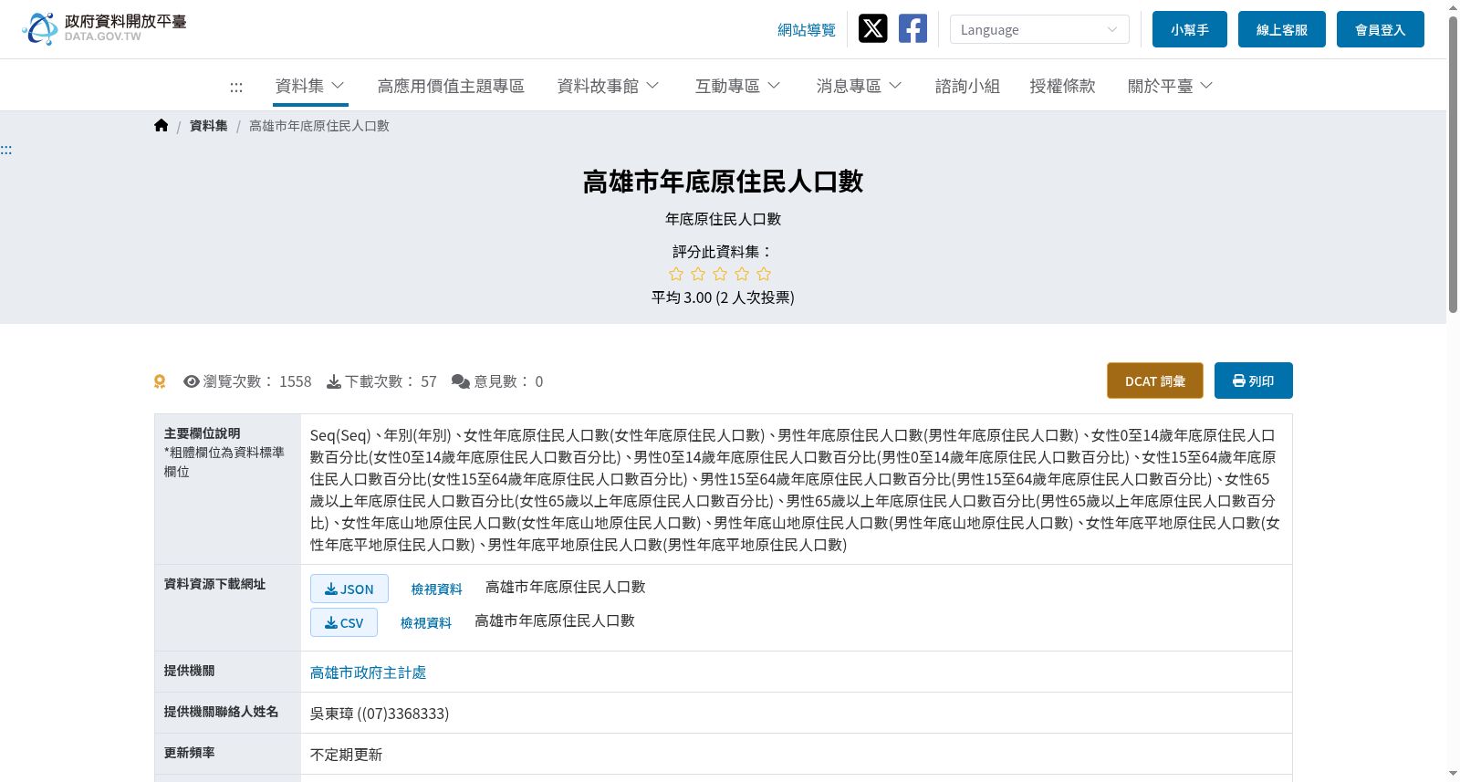Image resolution: width=1460 pixels, height=782 pixels.
Task: Open the 網站導覽 link
Action: pos(807,30)
